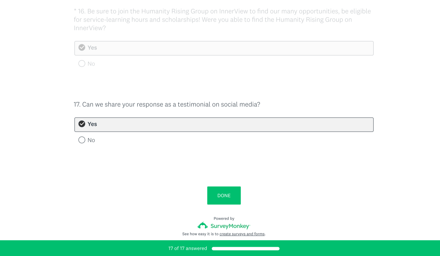Screen dimensions: 440x256
Task: Select the No radio circle for question 17
Action: (82, 140)
